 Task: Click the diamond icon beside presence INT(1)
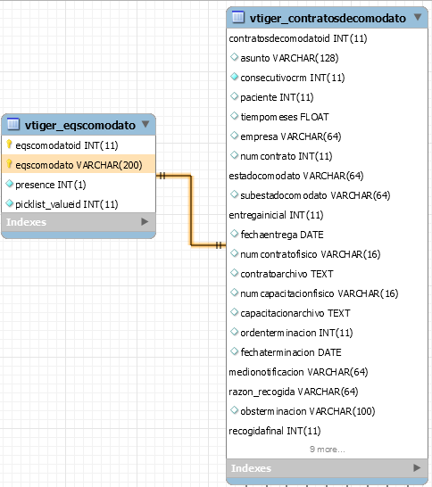[9, 184]
